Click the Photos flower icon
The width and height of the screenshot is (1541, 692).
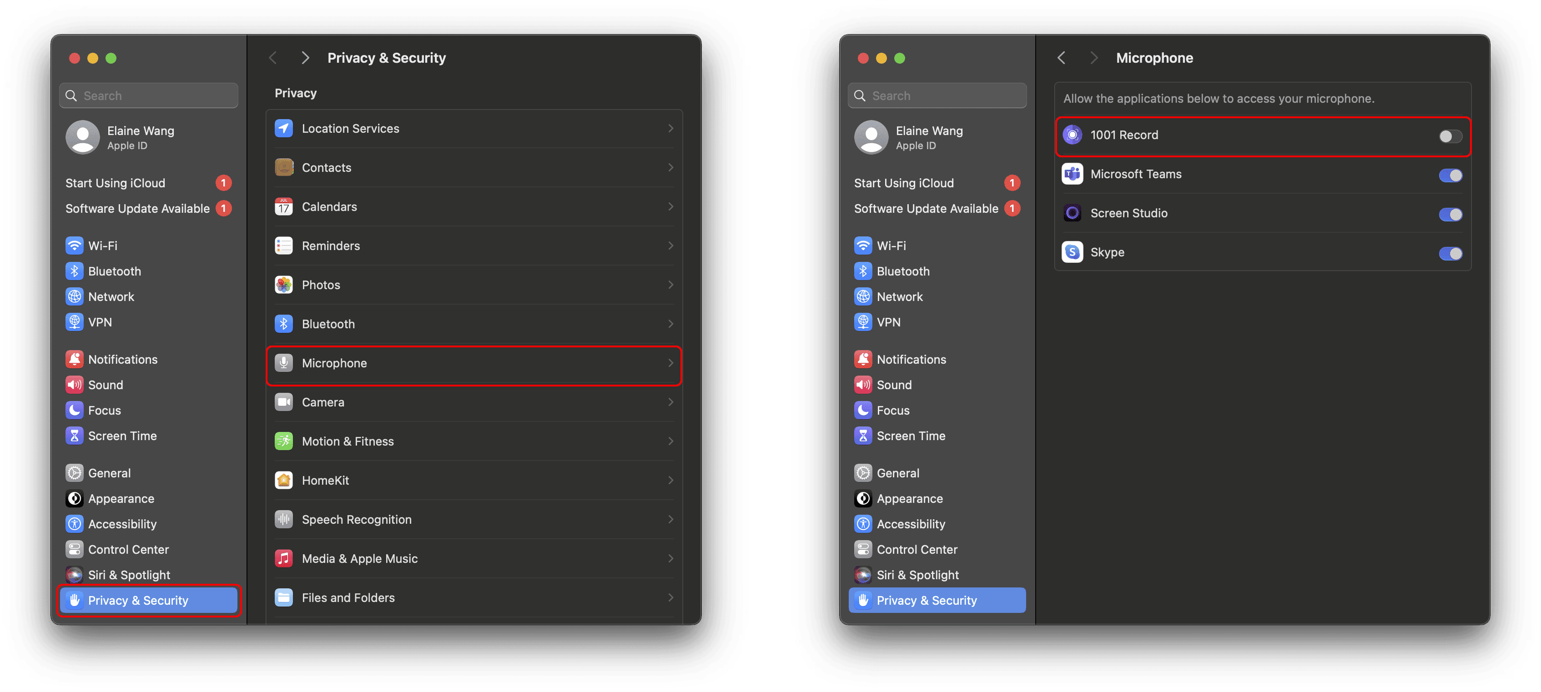(x=283, y=285)
